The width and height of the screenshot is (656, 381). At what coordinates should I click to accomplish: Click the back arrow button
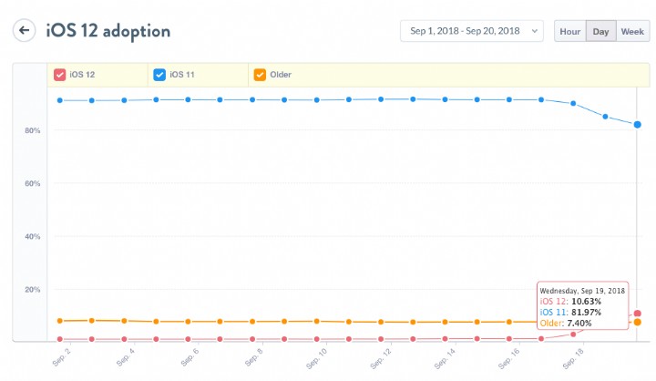pyautogui.click(x=25, y=30)
